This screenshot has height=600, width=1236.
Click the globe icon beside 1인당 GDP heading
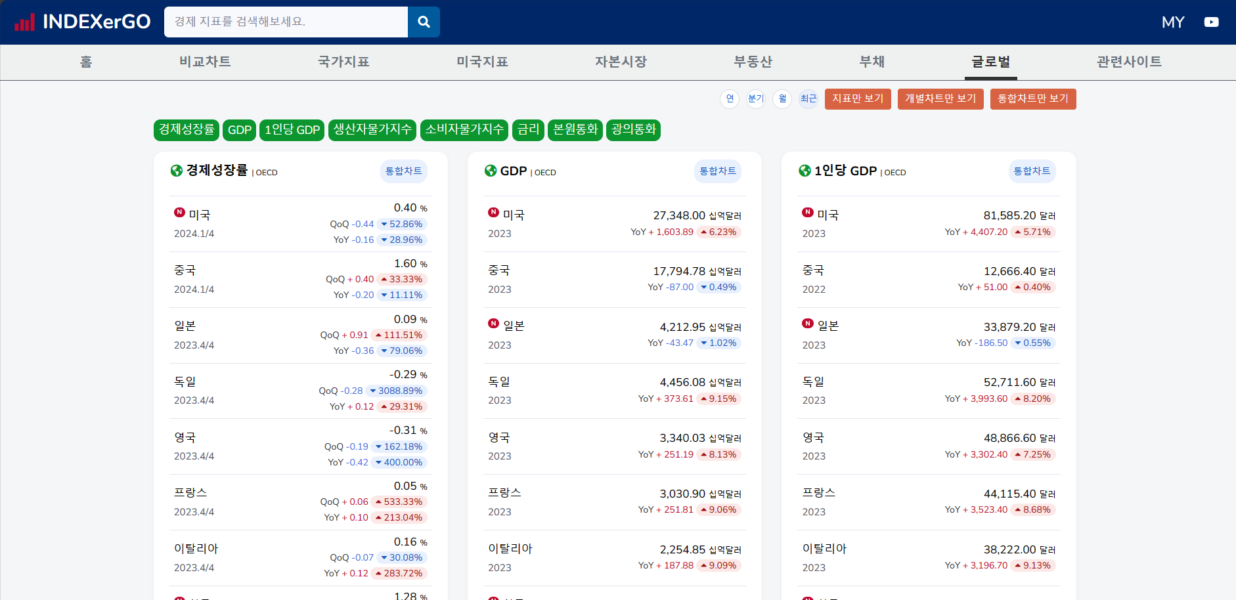805,171
